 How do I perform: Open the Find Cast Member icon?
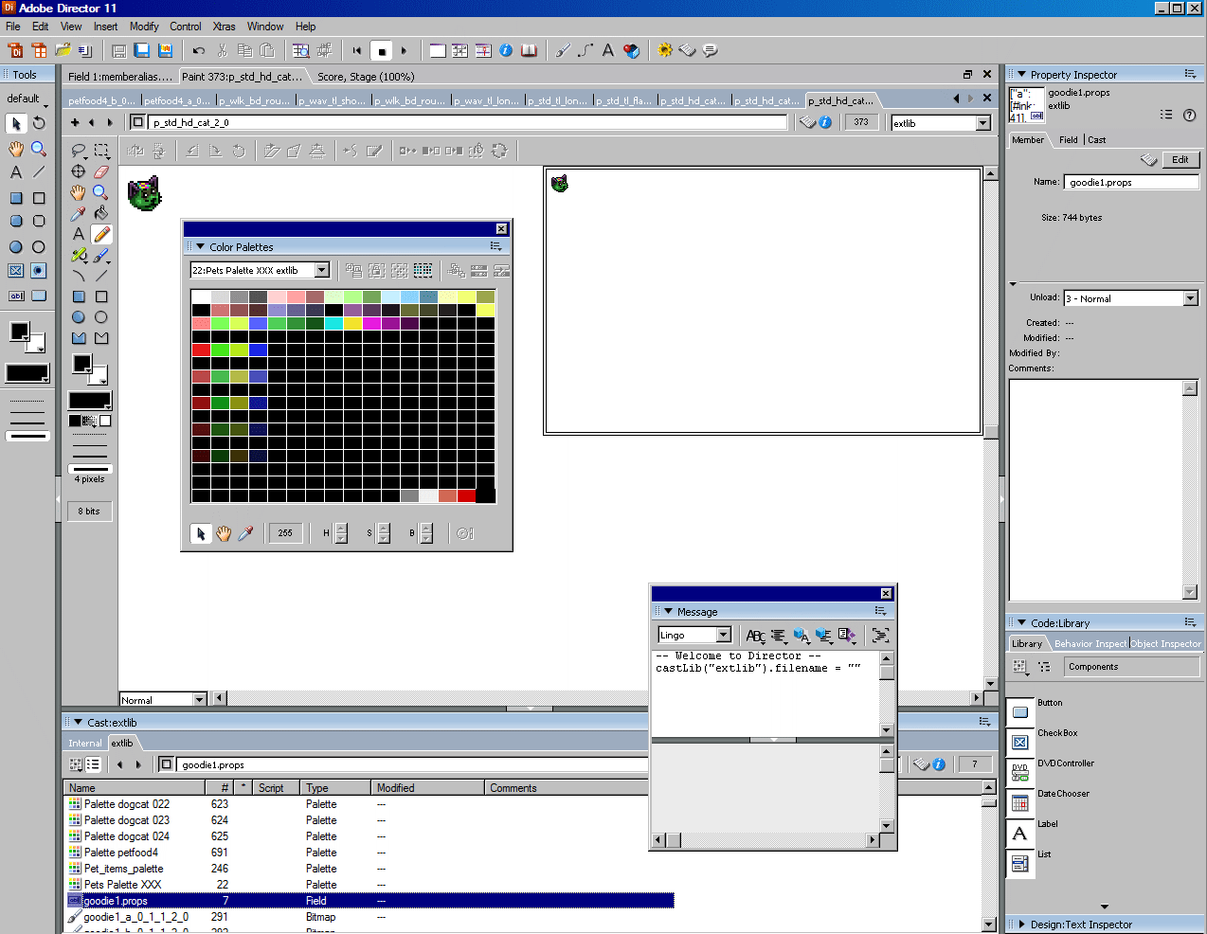(301, 50)
